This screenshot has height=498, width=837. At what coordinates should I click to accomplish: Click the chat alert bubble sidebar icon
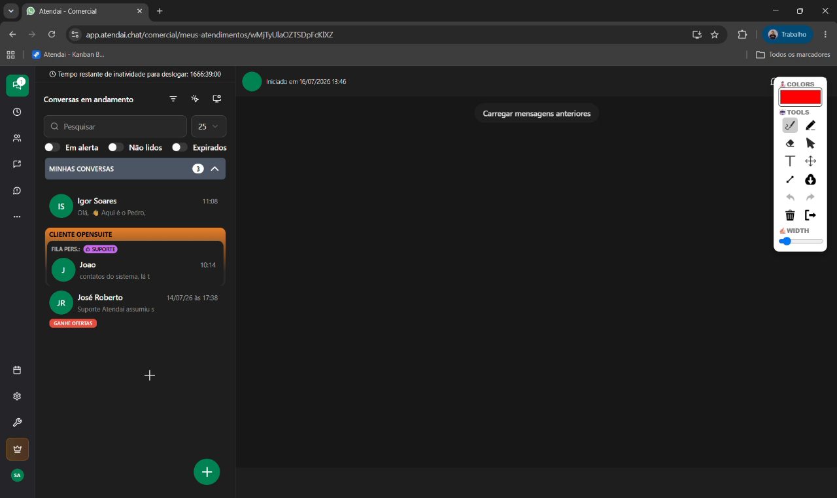click(x=17, y=190)
